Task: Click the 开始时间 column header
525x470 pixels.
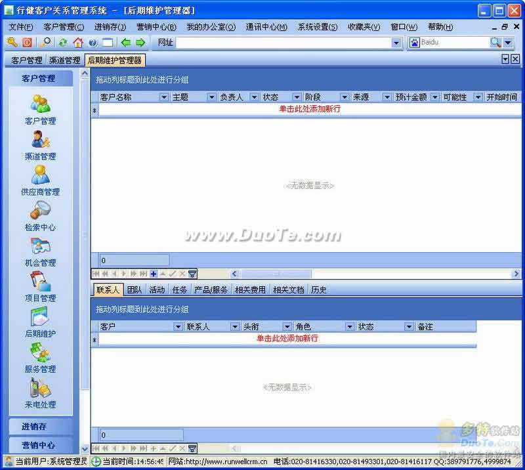Action: [501, 97]
